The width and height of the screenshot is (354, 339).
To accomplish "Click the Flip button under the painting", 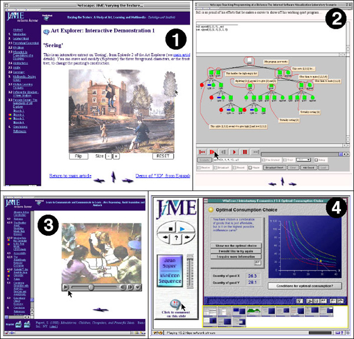I will (78, 156).
